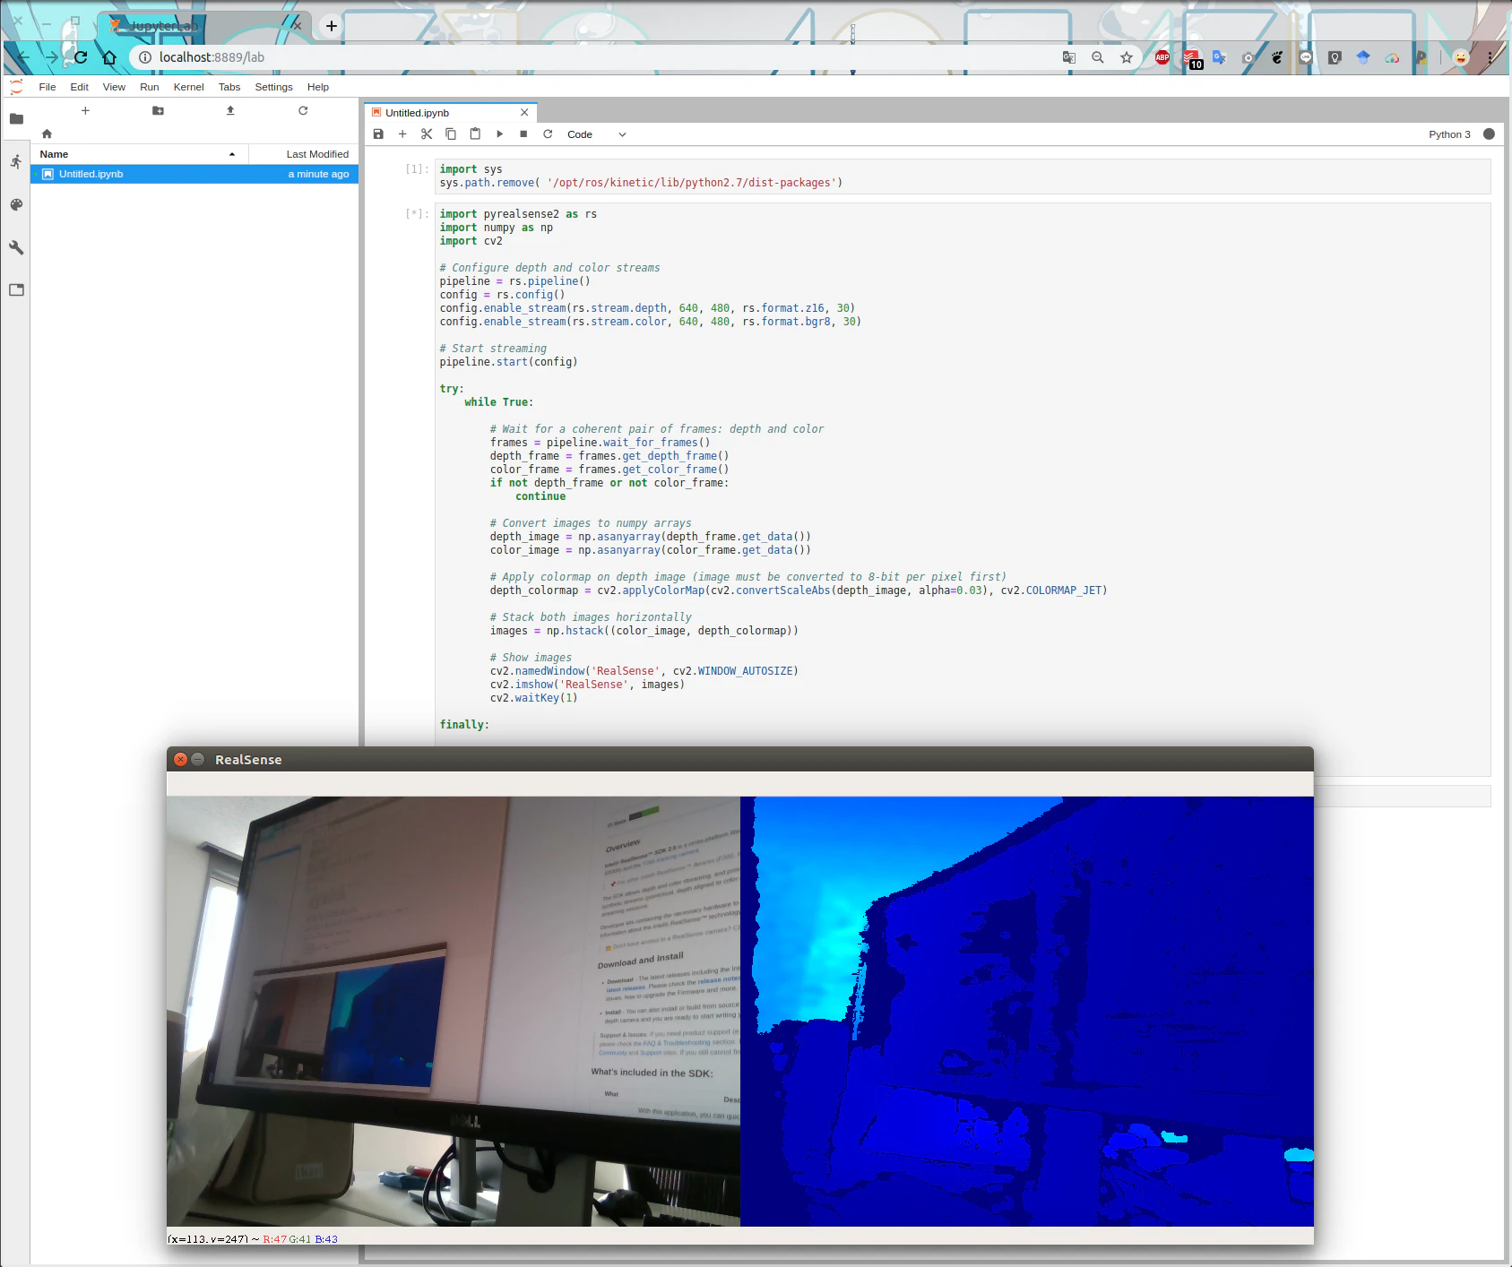Refresh the file list
The height and width of the screenshot is (1267, 1512).
(x=303, y=110)
